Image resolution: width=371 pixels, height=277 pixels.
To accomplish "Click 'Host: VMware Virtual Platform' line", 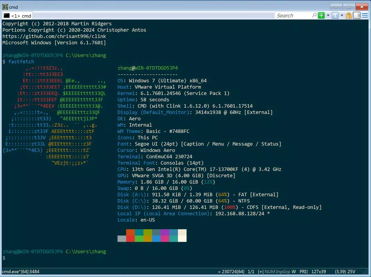I will click(x=159, y=87).
